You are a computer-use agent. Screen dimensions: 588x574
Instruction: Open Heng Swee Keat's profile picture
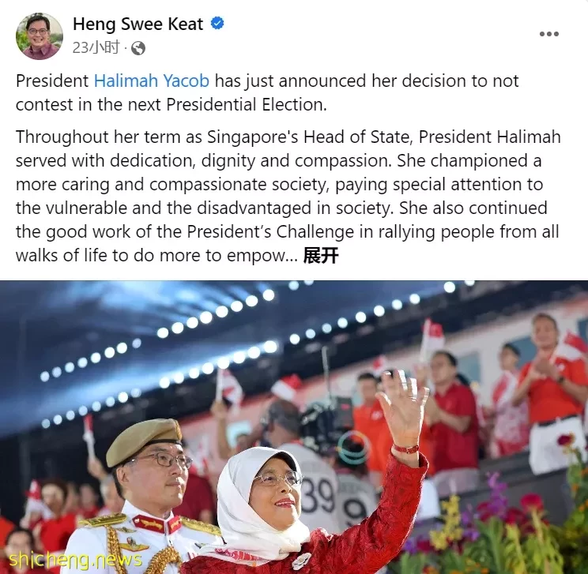[x=39, y=36]
